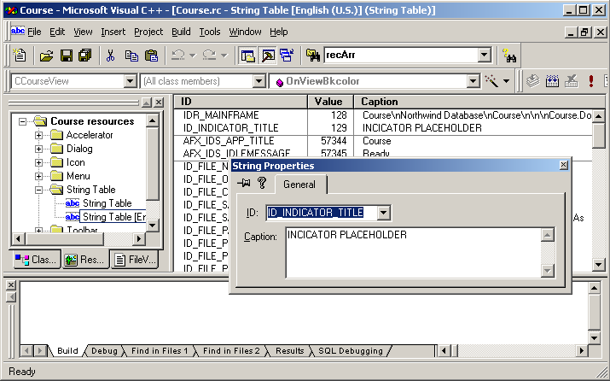The width and height of the screenshot is (610, 381).
Task: Open the WizardBar actions dropdown arrow
Action: 506,81
